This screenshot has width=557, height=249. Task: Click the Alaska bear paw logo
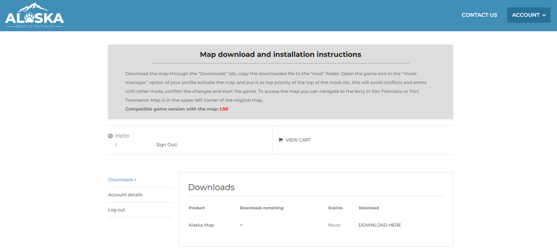pyautogui.click(x=34, y=15)
